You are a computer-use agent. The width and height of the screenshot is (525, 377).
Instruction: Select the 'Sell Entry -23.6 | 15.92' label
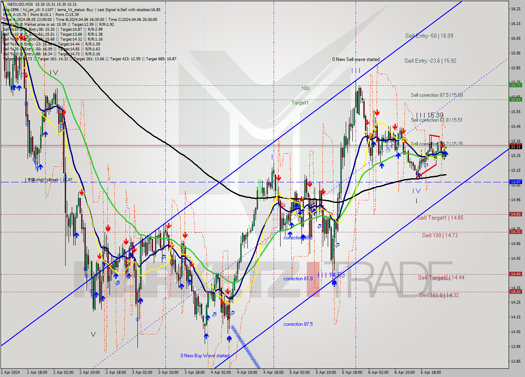click(430, 61)
